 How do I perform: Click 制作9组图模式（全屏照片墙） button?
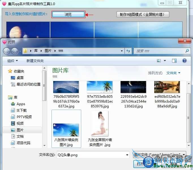(143, 14)
